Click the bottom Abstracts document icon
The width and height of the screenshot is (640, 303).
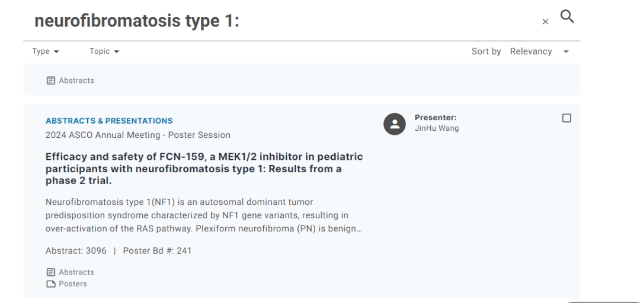(51, 272)
